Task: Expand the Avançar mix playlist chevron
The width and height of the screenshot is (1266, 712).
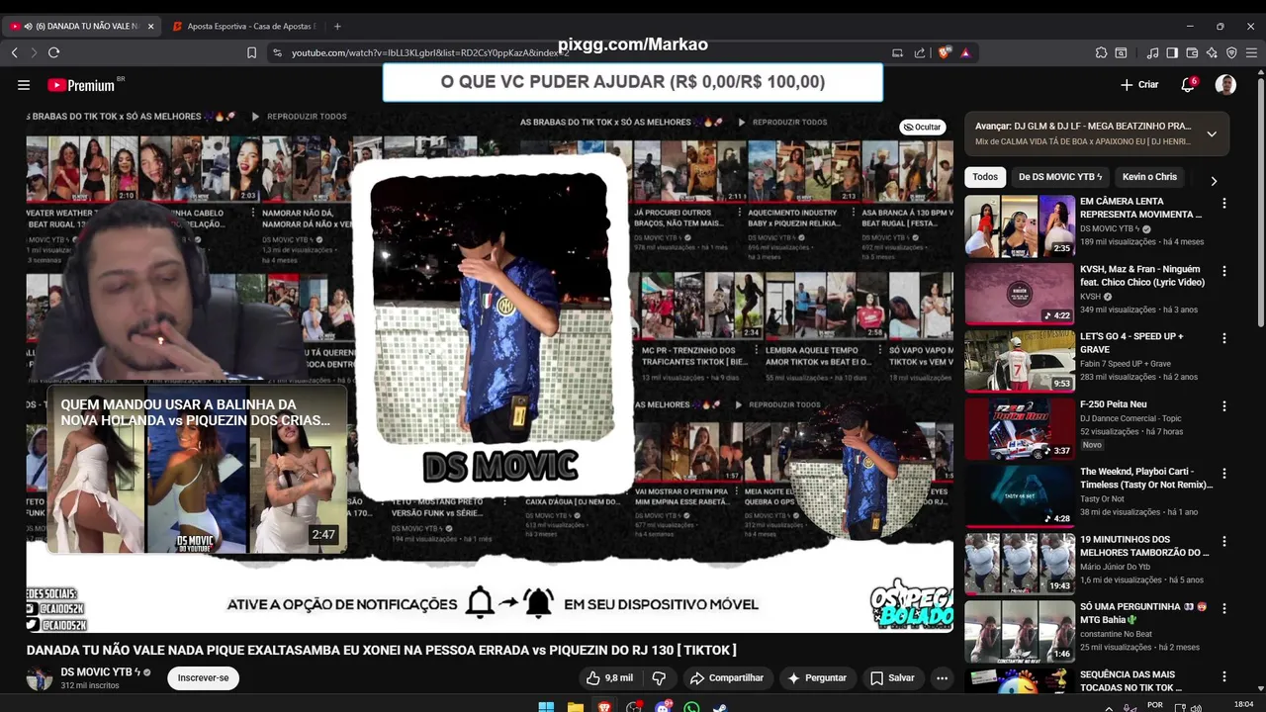Action: 1212,133
